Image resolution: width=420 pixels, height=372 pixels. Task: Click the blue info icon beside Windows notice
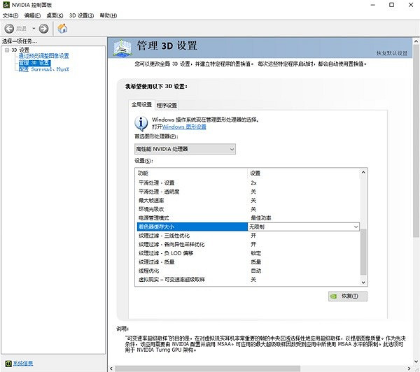click(141, 123)
